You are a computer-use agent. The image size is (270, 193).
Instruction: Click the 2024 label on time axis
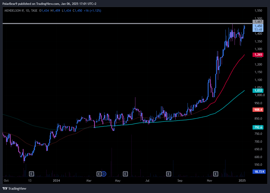(56, 180)
